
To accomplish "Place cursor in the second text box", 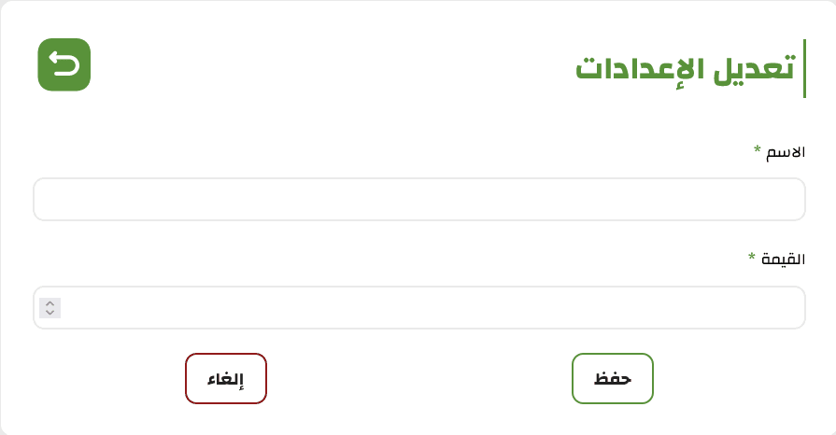I will [x=419, y=308].
